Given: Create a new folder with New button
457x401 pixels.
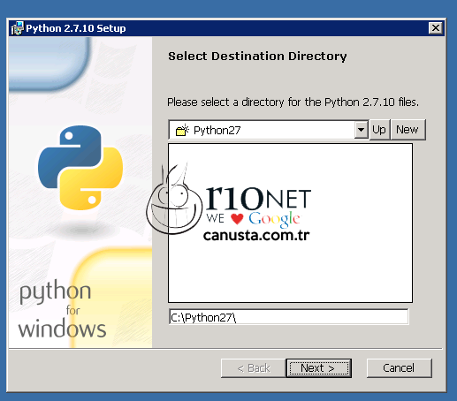Looking at the screenshot, I should coord(407,130).
